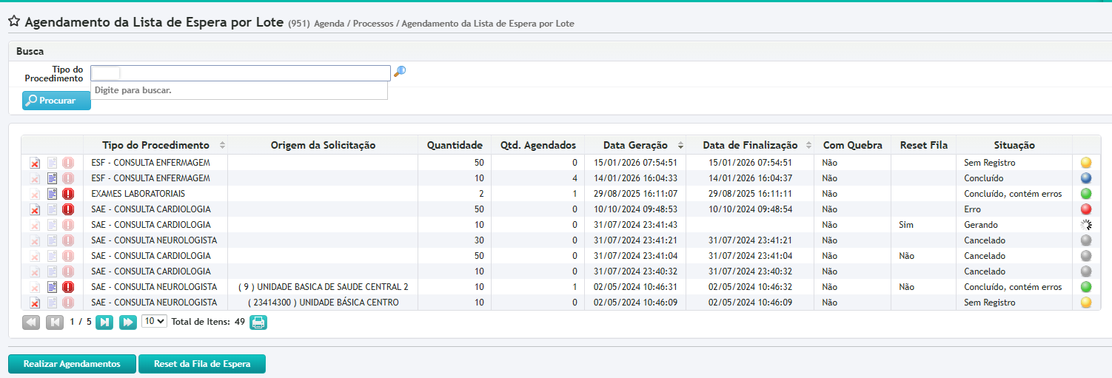Go to the next page of results
The width and height of the screenshot is (1112, 378).
pyautogui.click(x=105, y=322)
